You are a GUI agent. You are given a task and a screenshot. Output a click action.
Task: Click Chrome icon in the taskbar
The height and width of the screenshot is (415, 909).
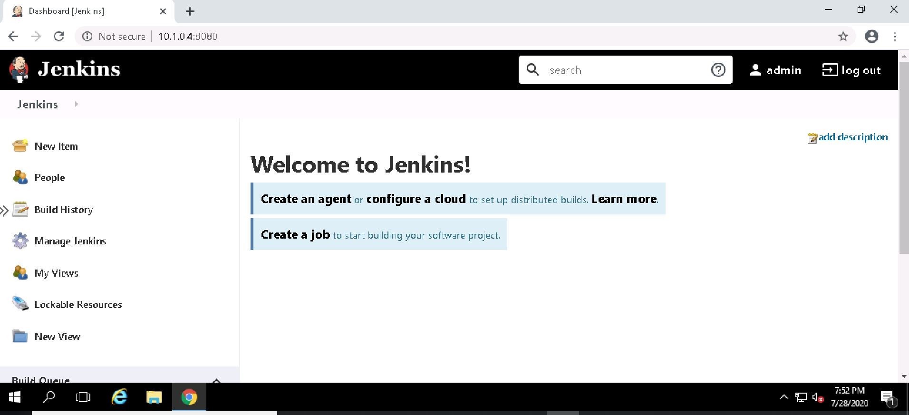pos(189,397)
